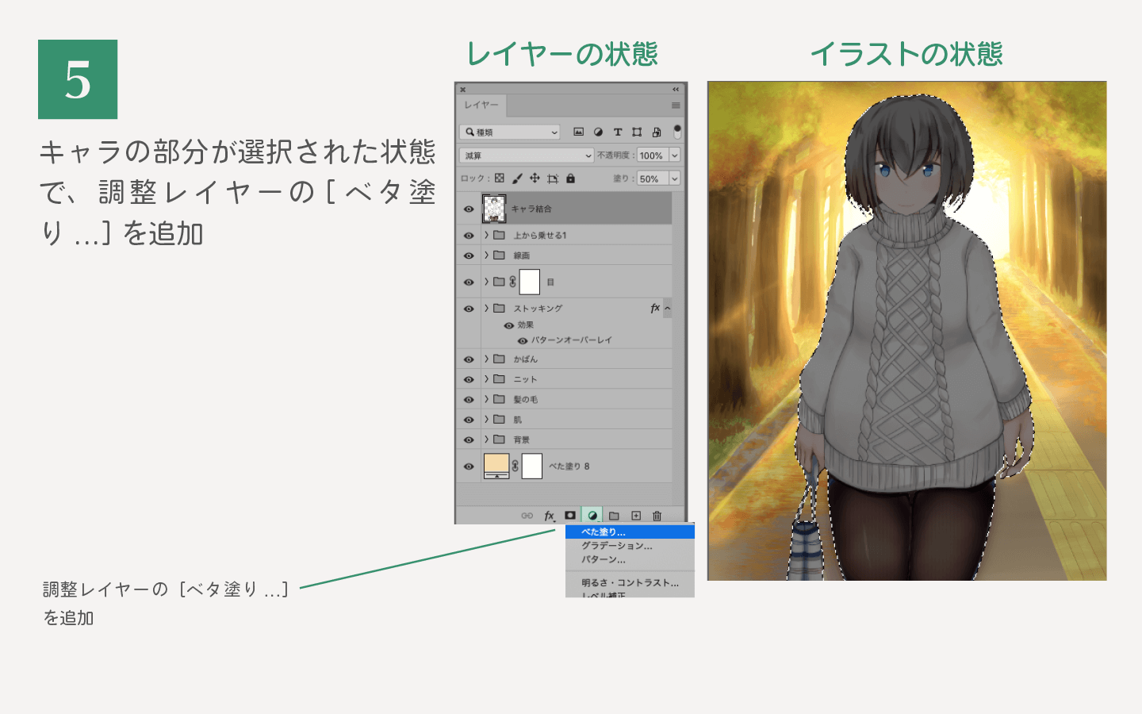The image size is (1142, 714).
Task: Hide the パターンオーバーレイ effect
Action: coord(523,340)
